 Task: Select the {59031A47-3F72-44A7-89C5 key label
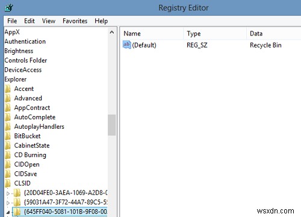(66, 202)
